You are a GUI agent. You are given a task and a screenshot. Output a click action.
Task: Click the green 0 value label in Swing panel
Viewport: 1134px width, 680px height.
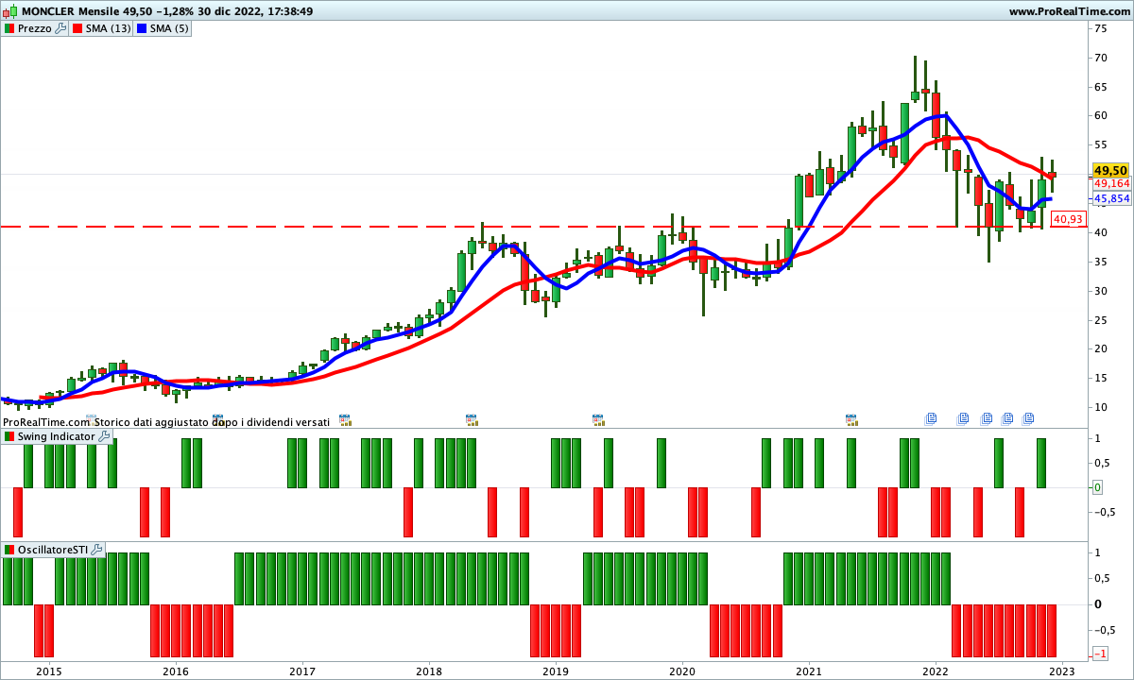[x=1097, y=487]
